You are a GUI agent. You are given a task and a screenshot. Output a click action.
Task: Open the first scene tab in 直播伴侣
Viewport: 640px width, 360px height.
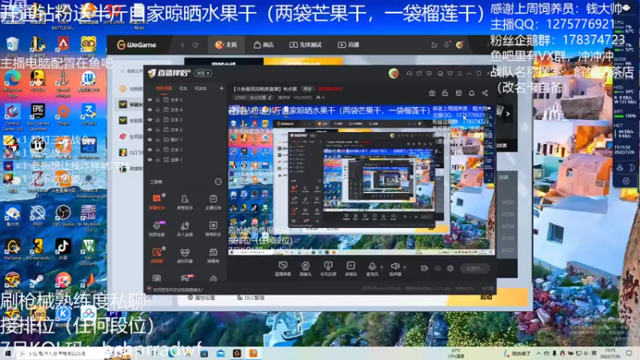point(164,88)
